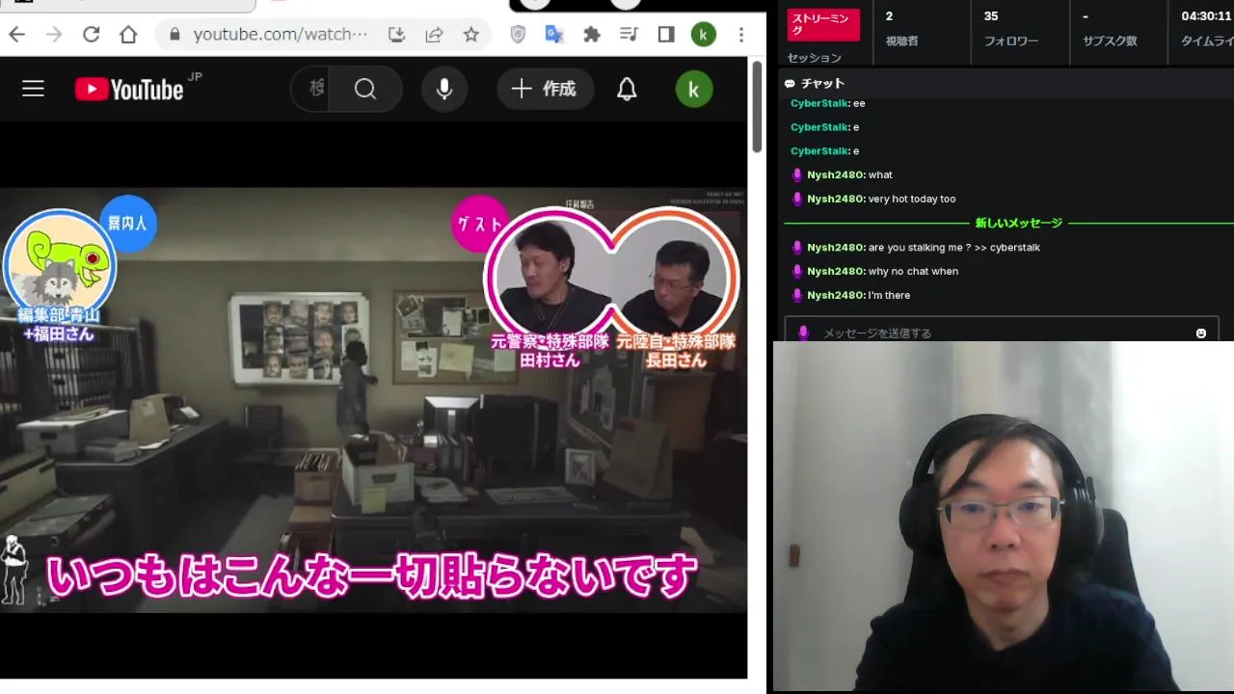Click the チャット panel header
This screenshot has height=694, width=1234.
[x=1006, y=83]
